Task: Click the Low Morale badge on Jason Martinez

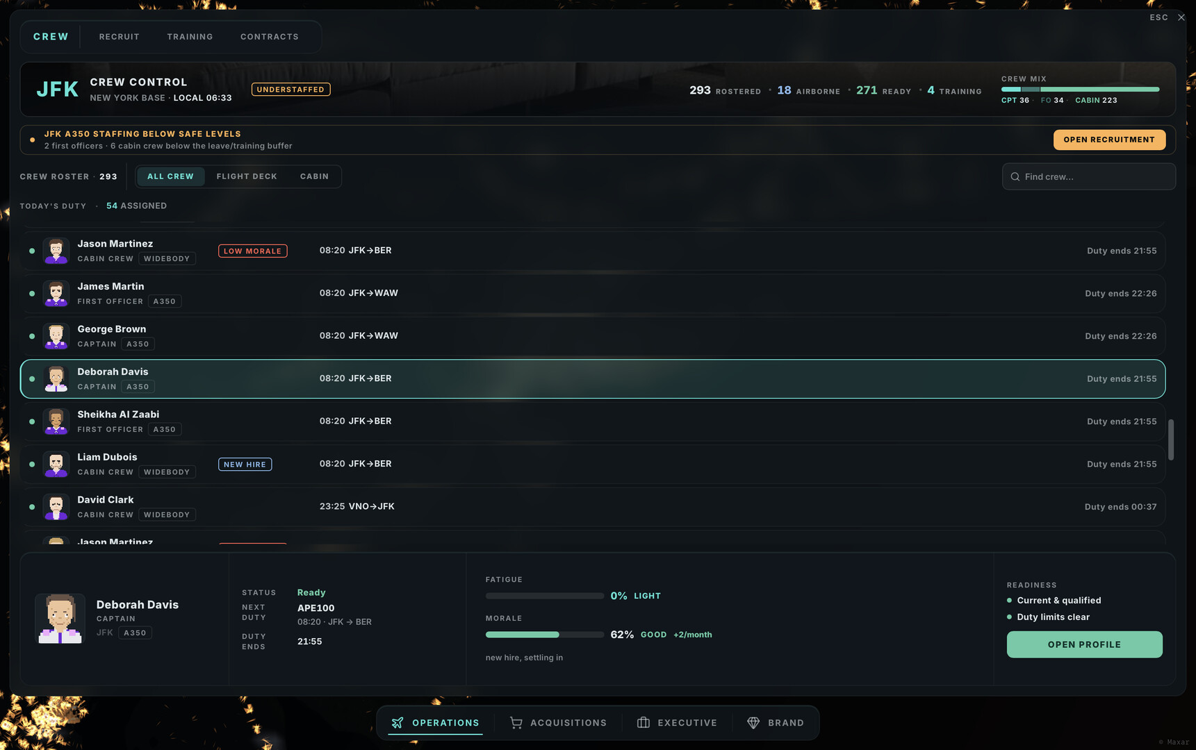Action: tap(253, 251)
